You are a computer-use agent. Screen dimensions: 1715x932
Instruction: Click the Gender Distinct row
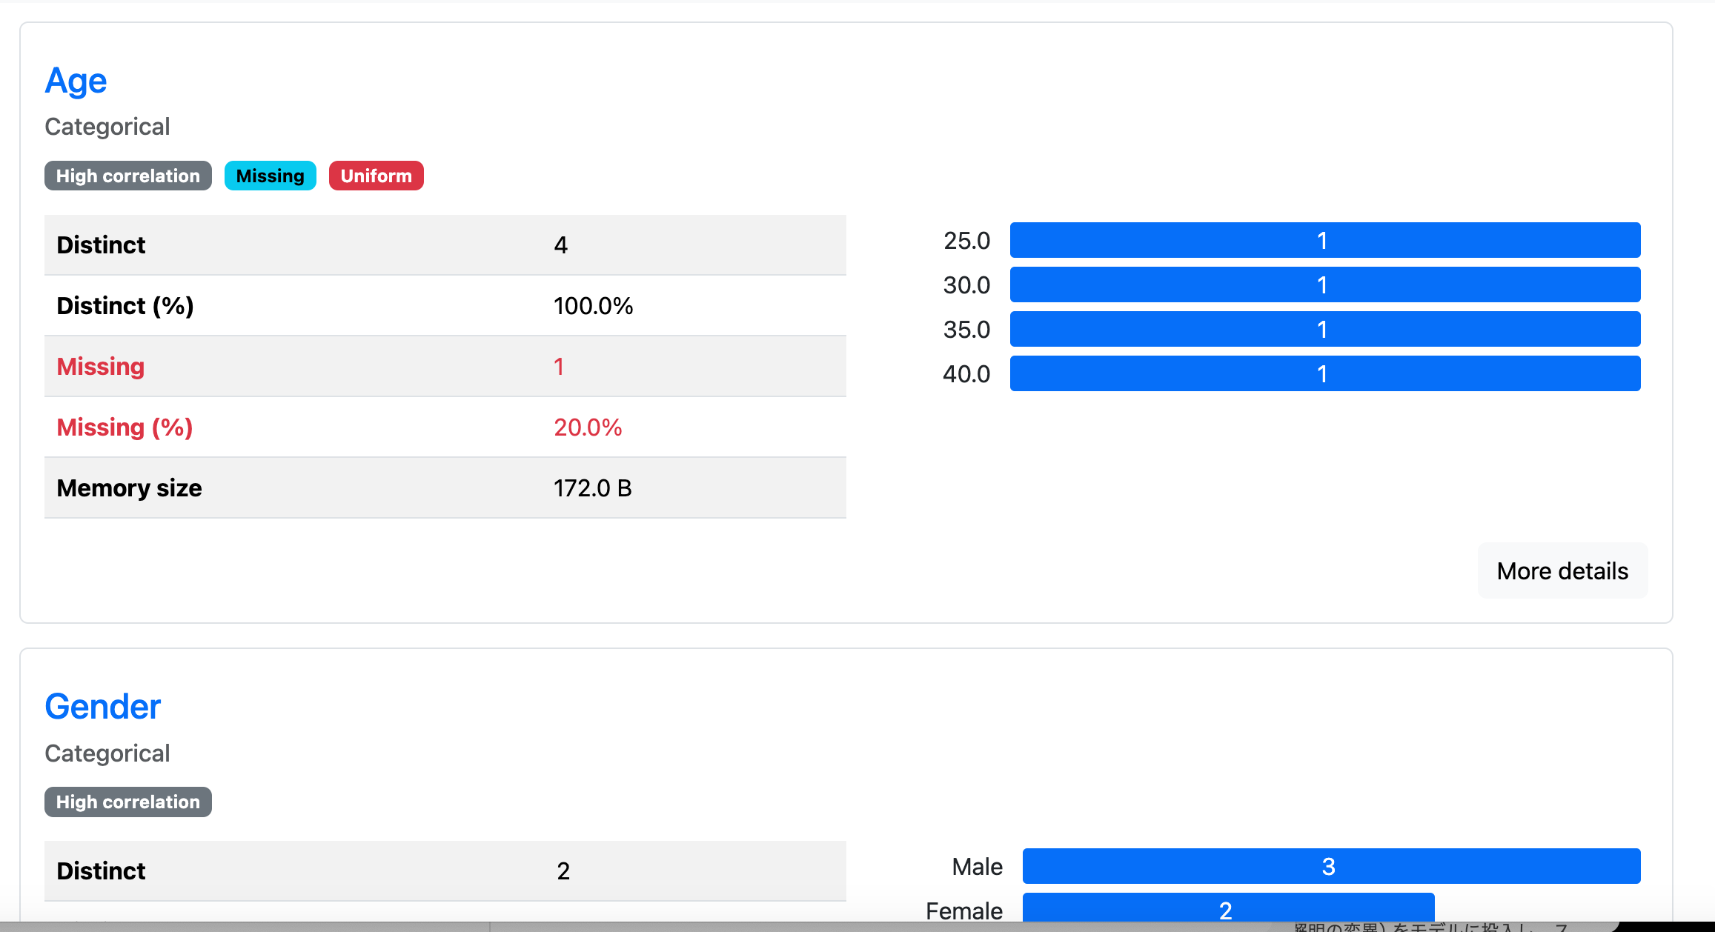pos(445,871)
